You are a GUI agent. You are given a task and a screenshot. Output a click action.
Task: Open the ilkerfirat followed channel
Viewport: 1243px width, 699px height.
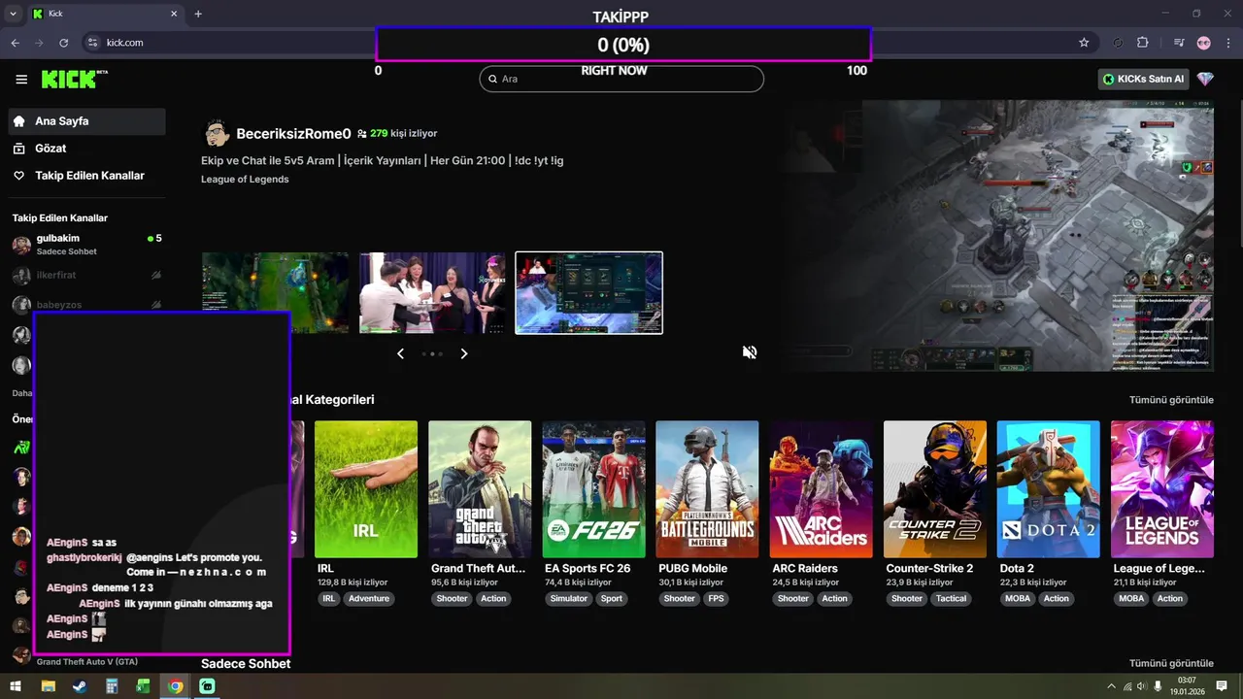click(x=86, y=276)
